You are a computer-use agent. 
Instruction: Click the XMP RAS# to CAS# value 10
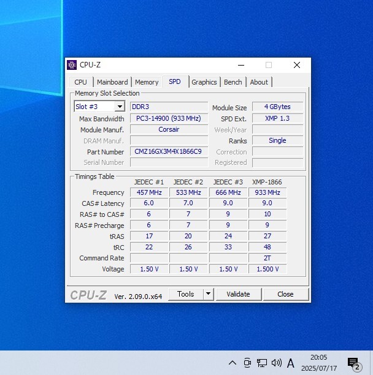pyautogui.click(x=267, y=214)
